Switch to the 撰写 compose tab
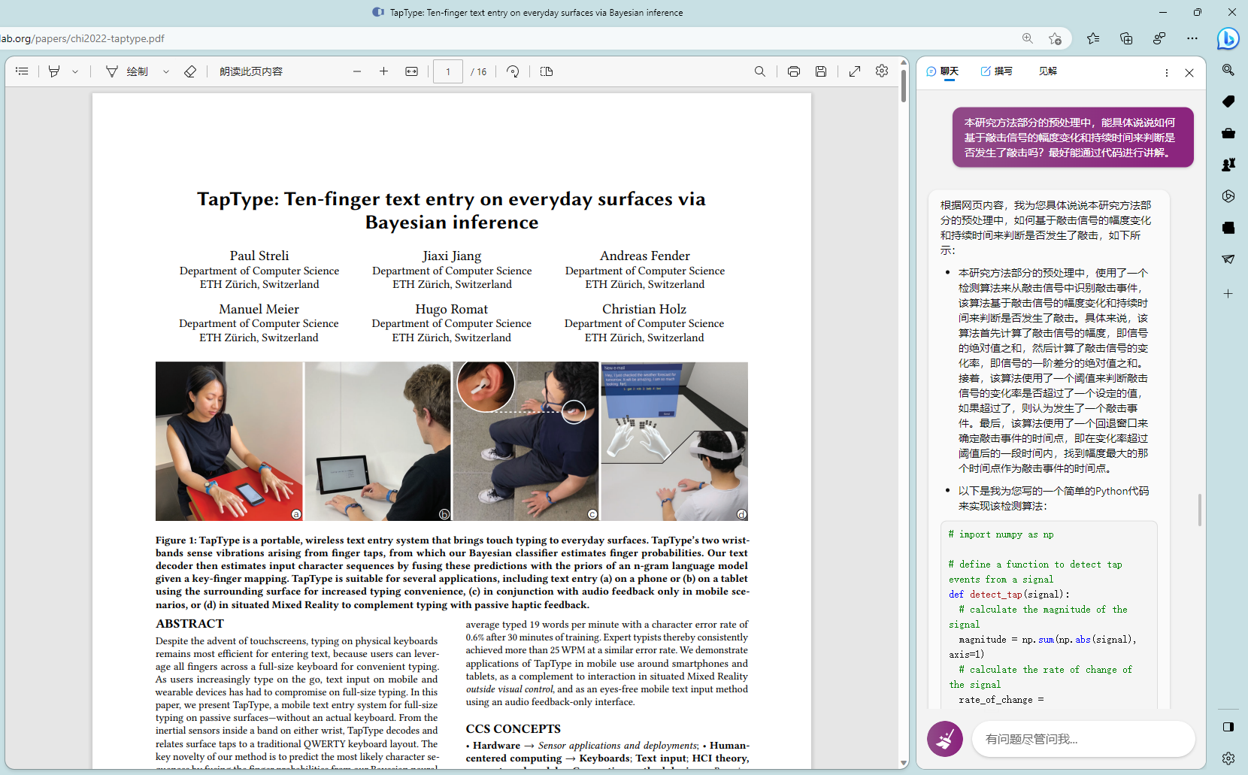Screen dimensions: 1248x775 pyautogui.click(x=997, y=71)
